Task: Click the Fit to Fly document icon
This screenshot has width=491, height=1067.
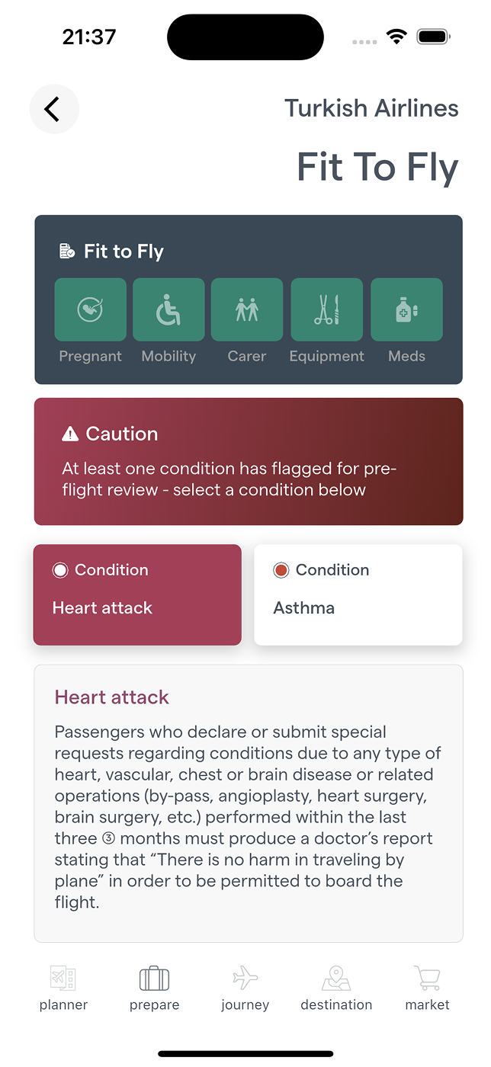Action: (x=67, y=252)
